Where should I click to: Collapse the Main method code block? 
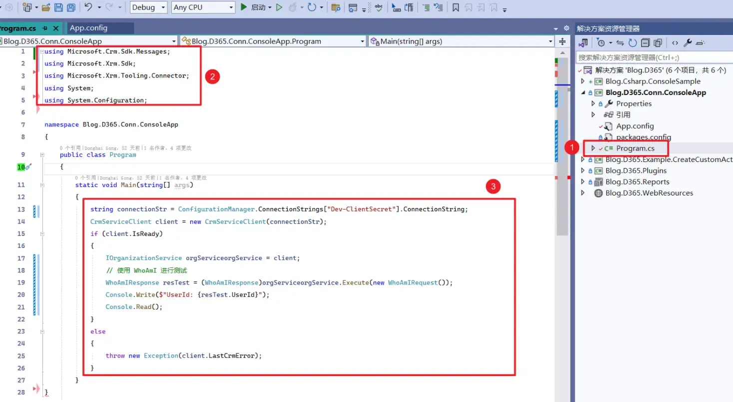tap(42, 185)
